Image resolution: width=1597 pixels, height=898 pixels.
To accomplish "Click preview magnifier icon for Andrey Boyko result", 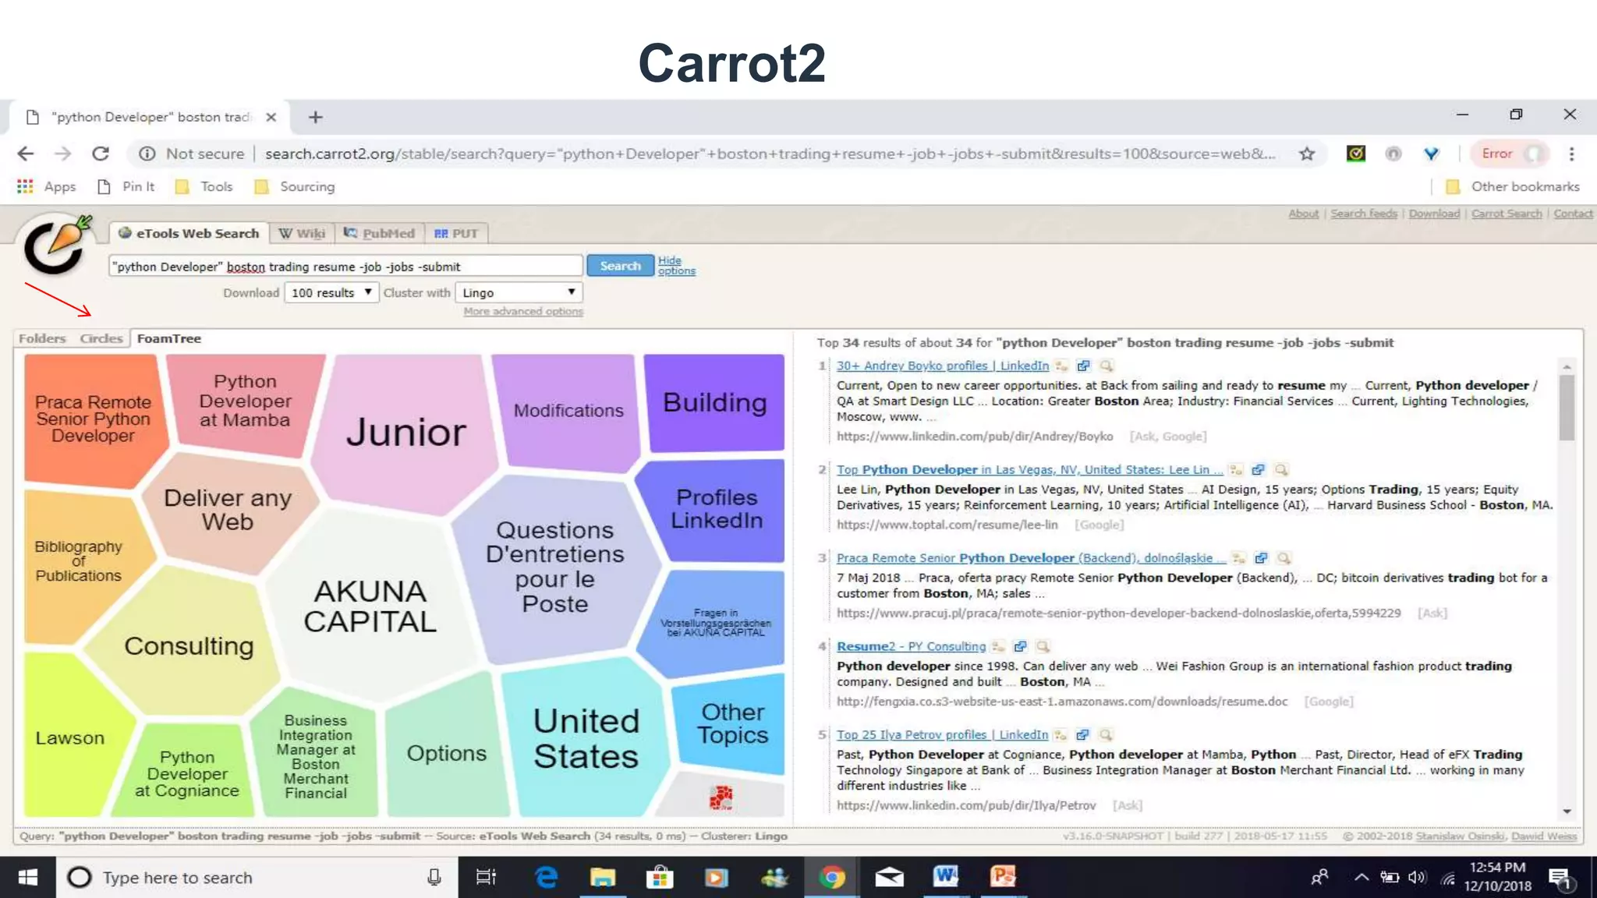I will click(1106, 366).
